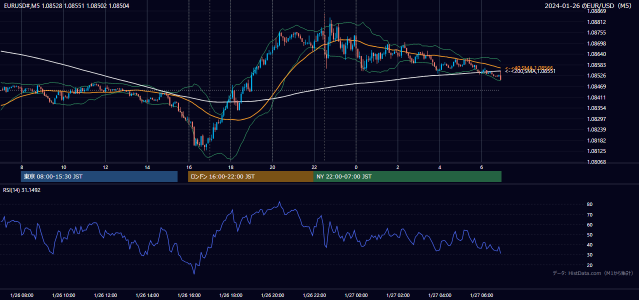Screen dimensions: 639x300
Task: Click the 2024-01-26 EUR/USD (M5) chart title
Action: [589, 5]
